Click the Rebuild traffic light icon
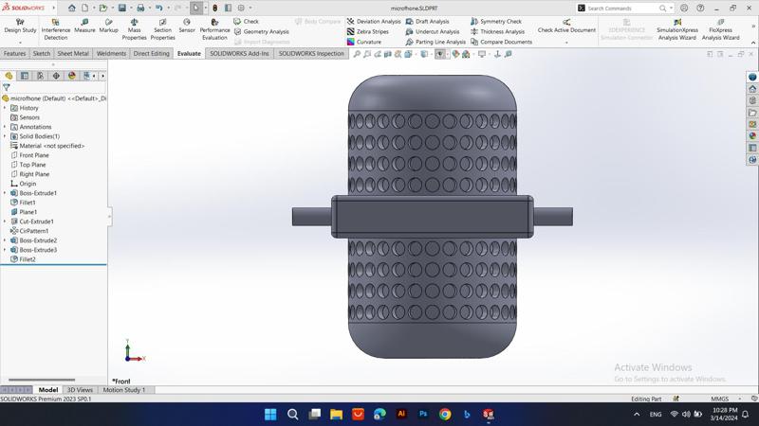759x426 pixels. coord(215,8)
